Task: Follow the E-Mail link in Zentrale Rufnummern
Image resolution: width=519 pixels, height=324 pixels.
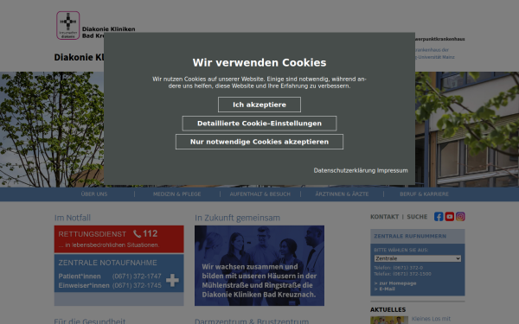Action: 385,289
